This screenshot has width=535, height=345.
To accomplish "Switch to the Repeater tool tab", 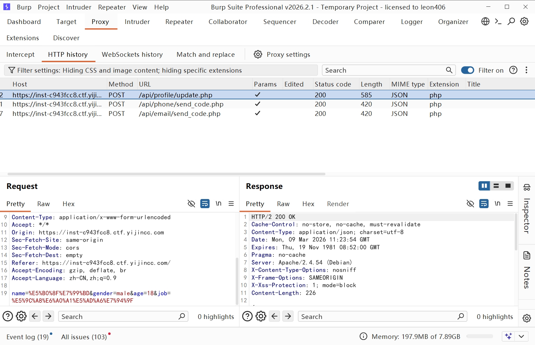I will click(179, 22).
